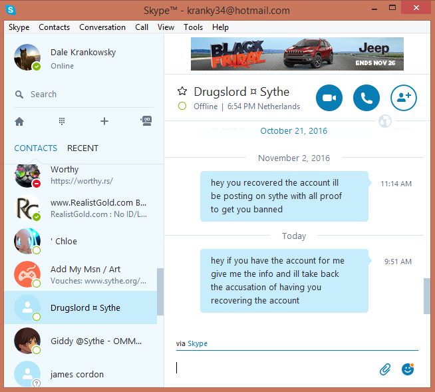Select the Worthy contact
This screenshot has width=435, height=392.
[80, 175]
